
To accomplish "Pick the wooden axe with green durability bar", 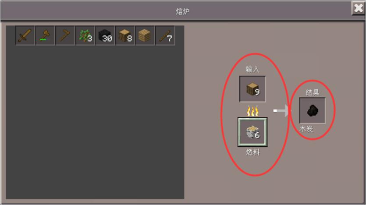I will (45, 35).
